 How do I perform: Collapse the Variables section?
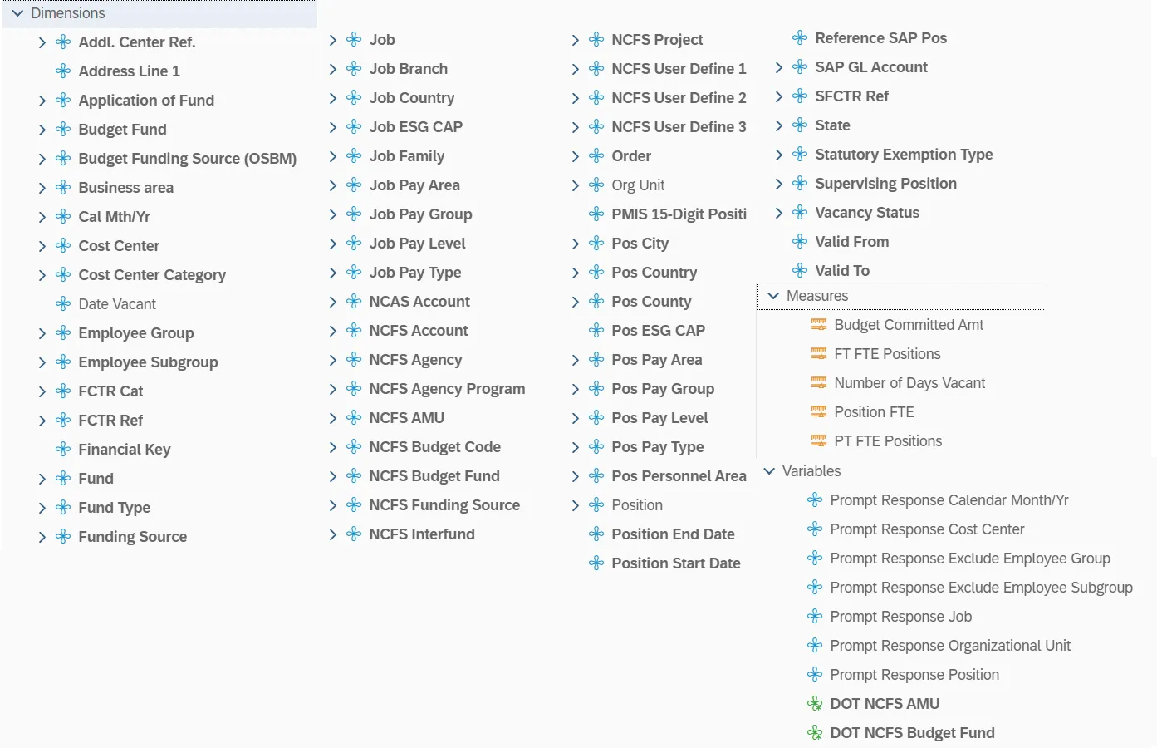click(769, 471)
